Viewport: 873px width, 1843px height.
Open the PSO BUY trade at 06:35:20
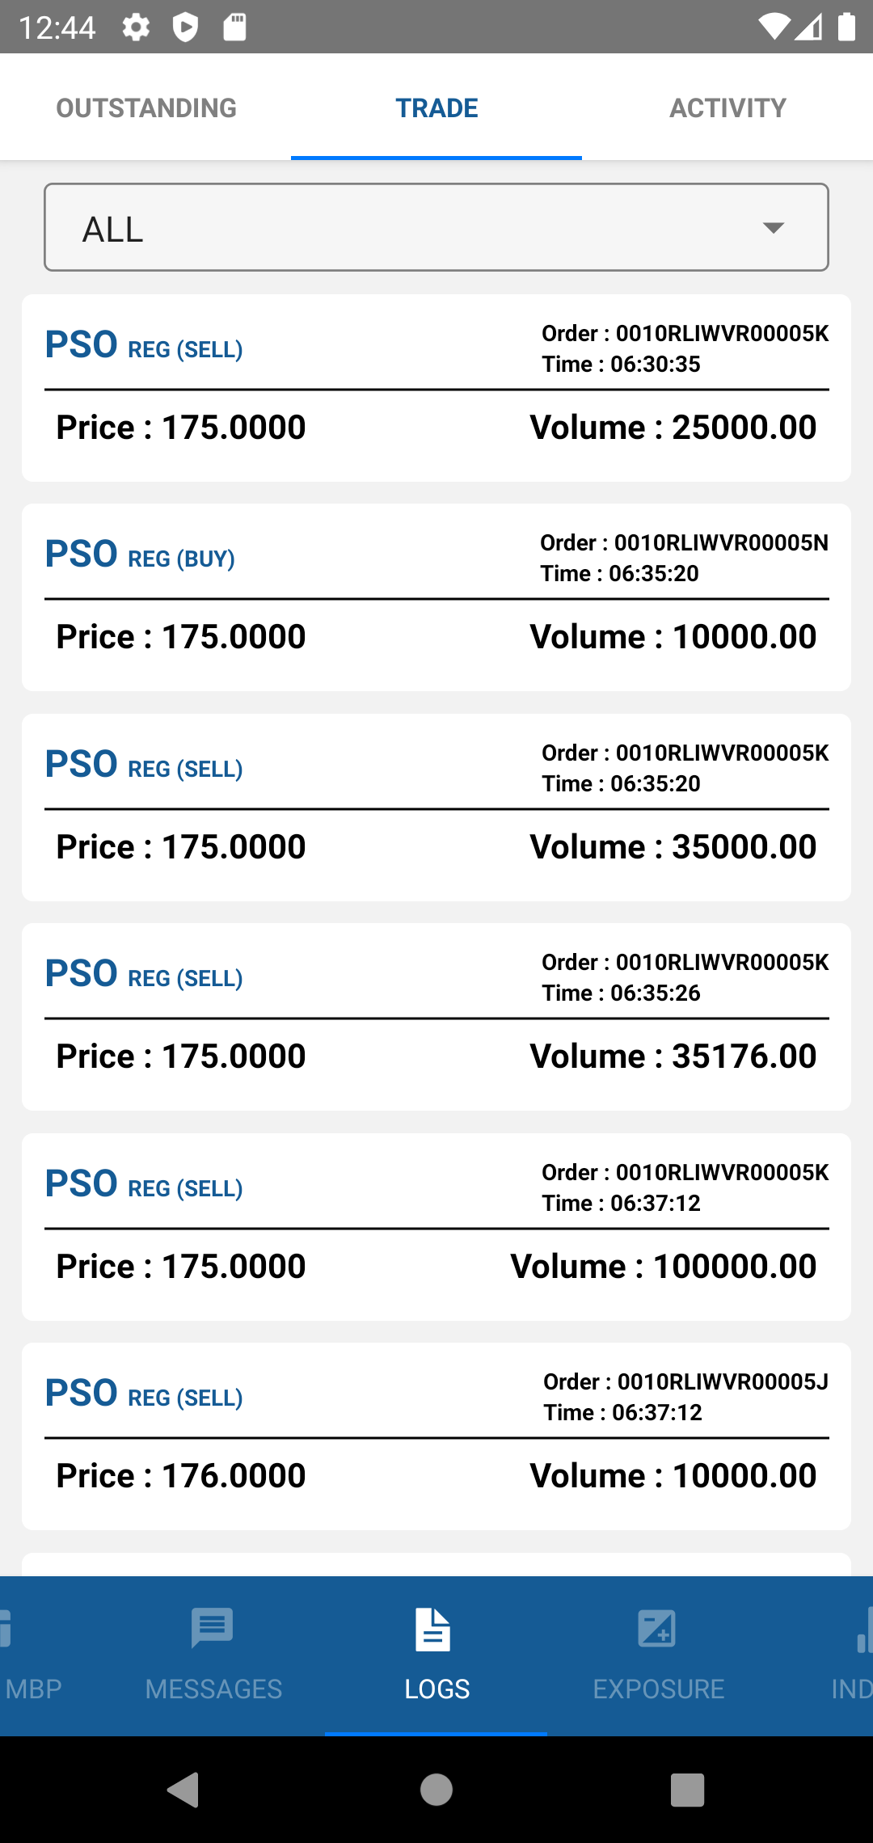436,597
